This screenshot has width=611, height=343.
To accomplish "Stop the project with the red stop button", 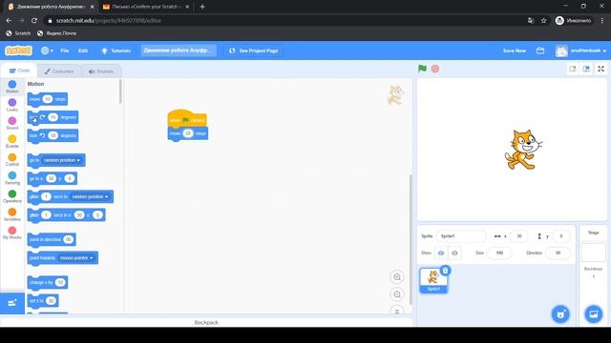I will click(x=435, y=69).
